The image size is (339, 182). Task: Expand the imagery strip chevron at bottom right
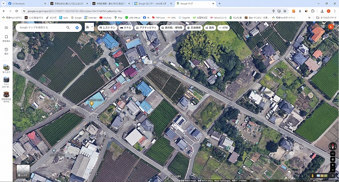333,176
